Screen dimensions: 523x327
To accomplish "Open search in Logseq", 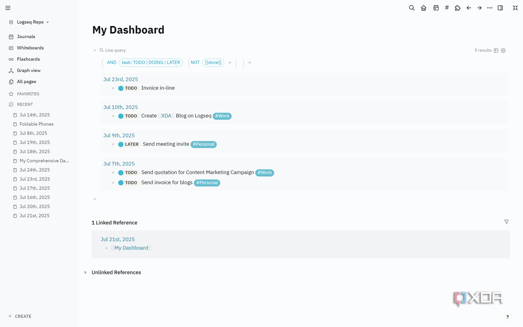I will [x=411, y=8].
